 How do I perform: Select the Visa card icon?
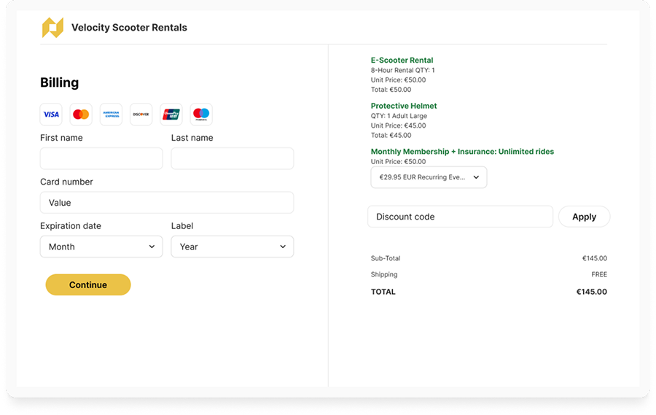51,115
